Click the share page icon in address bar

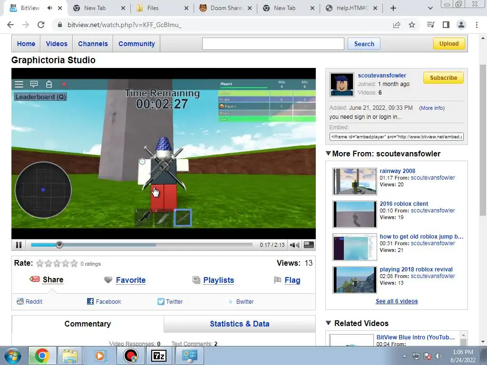(x=397, y=25)
